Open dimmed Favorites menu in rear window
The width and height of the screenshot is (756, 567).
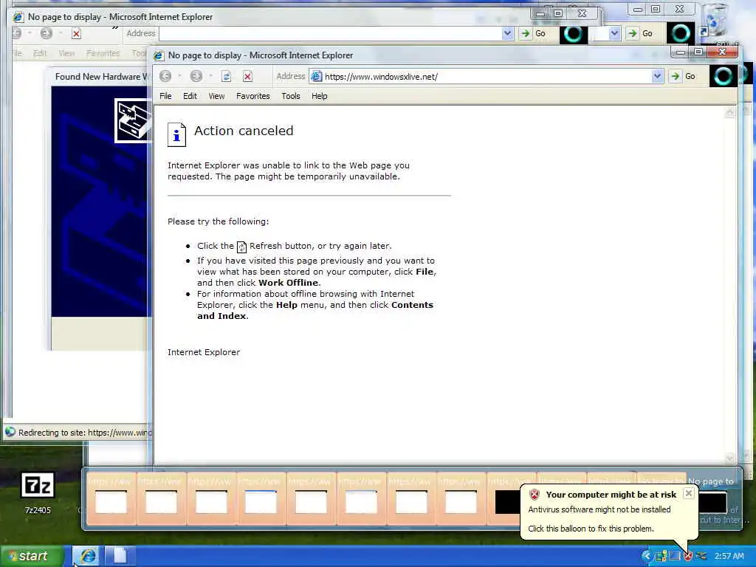pos(103,53)
